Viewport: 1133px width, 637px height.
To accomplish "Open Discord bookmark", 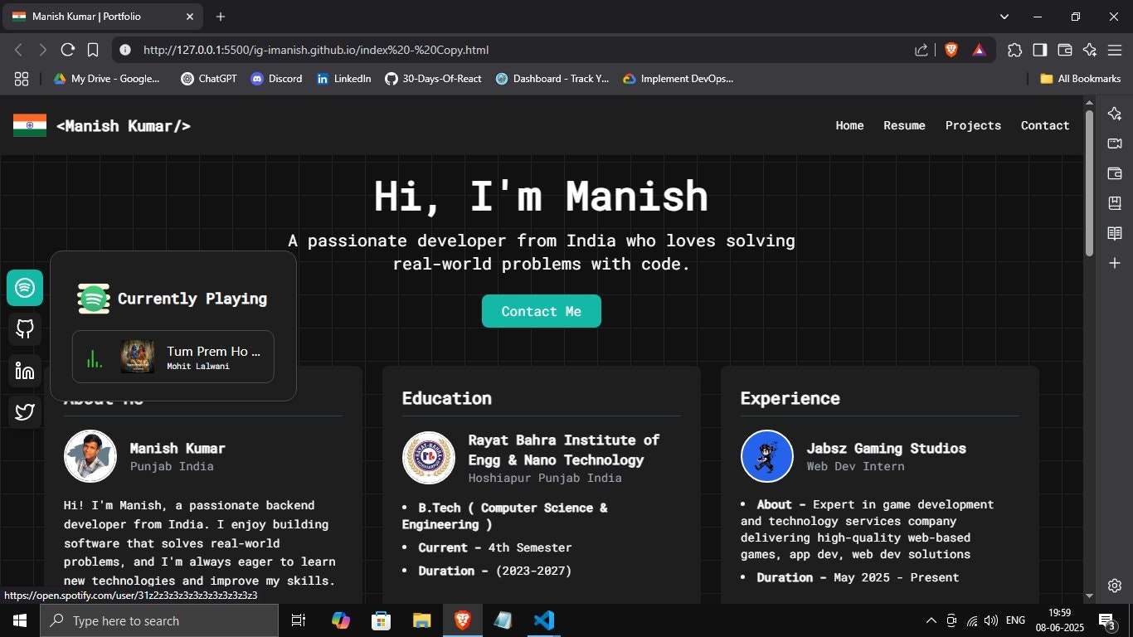I will pos(276,79).
